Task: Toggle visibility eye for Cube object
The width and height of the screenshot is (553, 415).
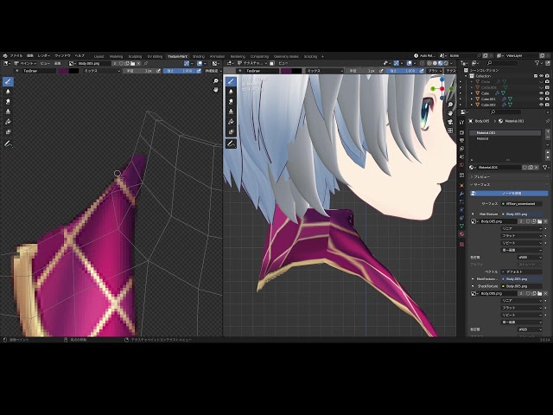Action: (x=541, y=93)
